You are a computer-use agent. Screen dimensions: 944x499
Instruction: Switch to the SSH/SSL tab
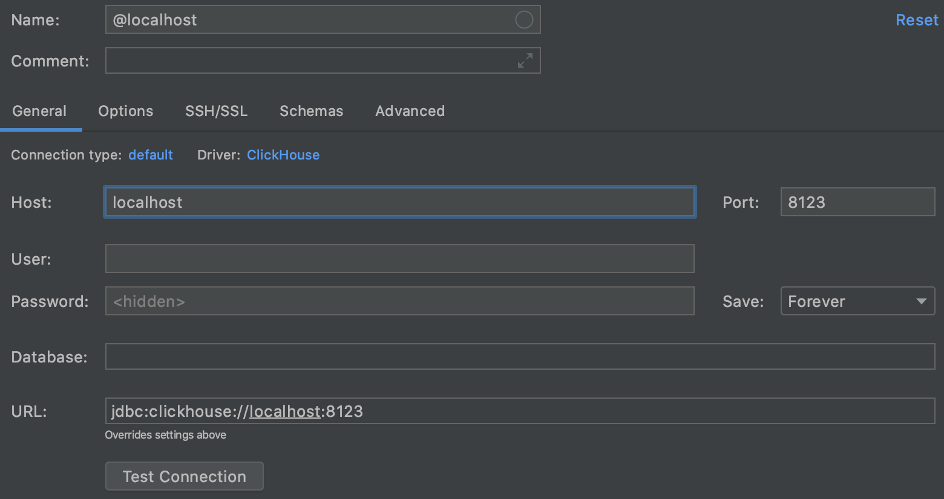click(216, 111)
